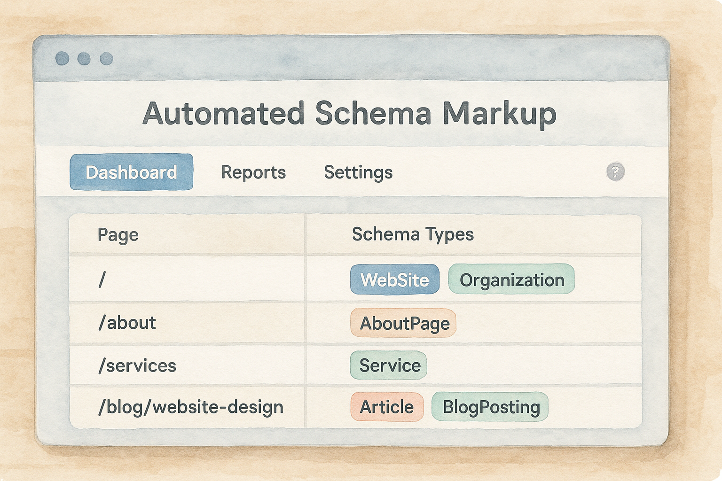Click the middle window control dot
This screenshot has width=722, height=481.
tap(84, 59)
